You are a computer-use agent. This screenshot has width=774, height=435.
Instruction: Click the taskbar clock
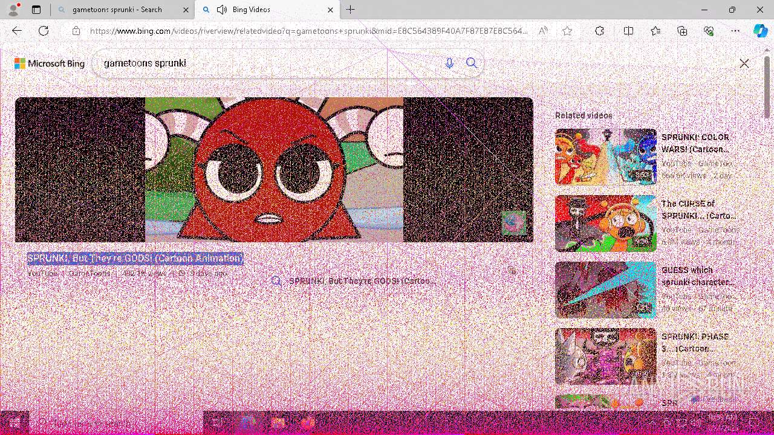(x=722, y=423)
